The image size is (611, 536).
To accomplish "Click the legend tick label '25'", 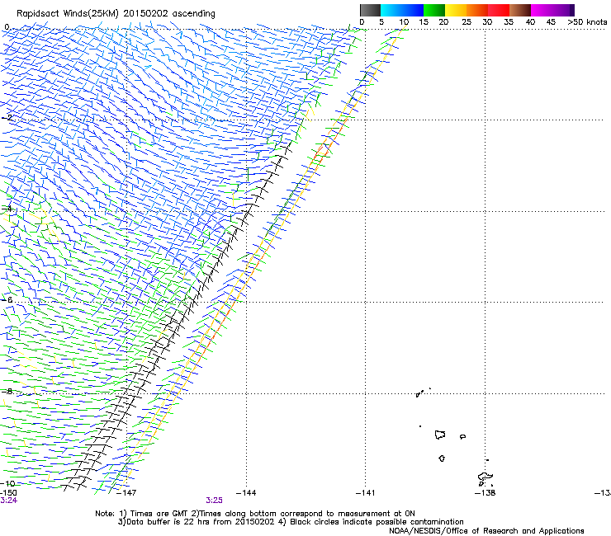I will (467, 21).
